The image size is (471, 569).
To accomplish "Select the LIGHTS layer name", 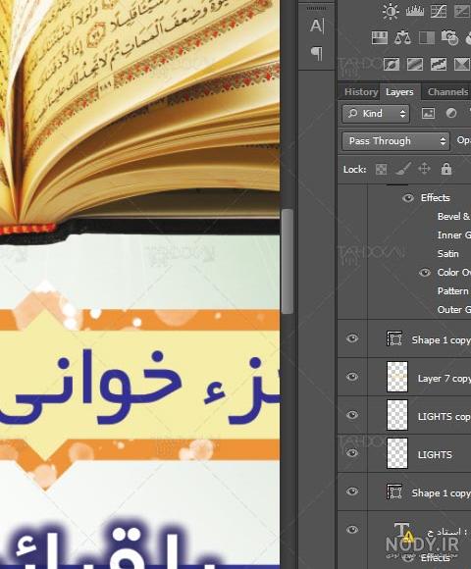I will 435,454.
